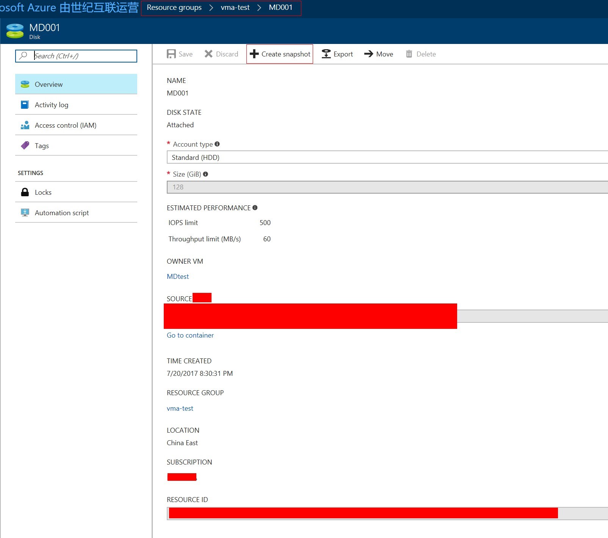Open Automation script settings
Viewport: 608px width, 538px height.
[x=61, y=213]
